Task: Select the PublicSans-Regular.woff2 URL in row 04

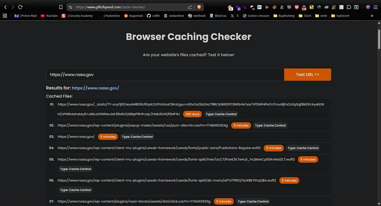Action: 159,148
